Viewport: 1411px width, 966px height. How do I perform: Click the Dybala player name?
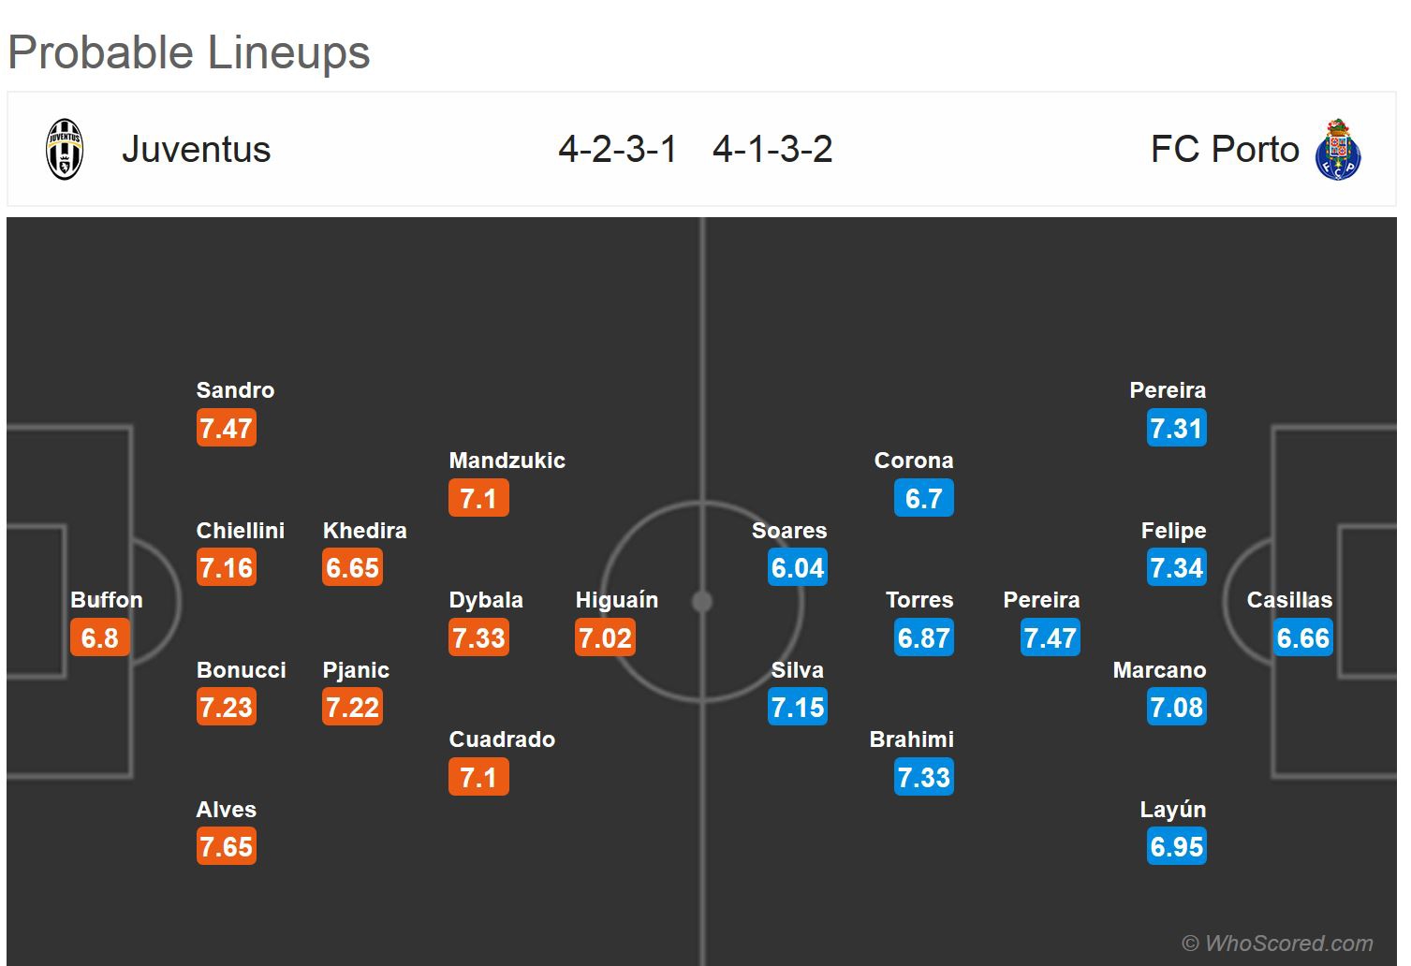pyautogui.click(x=486, y=600)
